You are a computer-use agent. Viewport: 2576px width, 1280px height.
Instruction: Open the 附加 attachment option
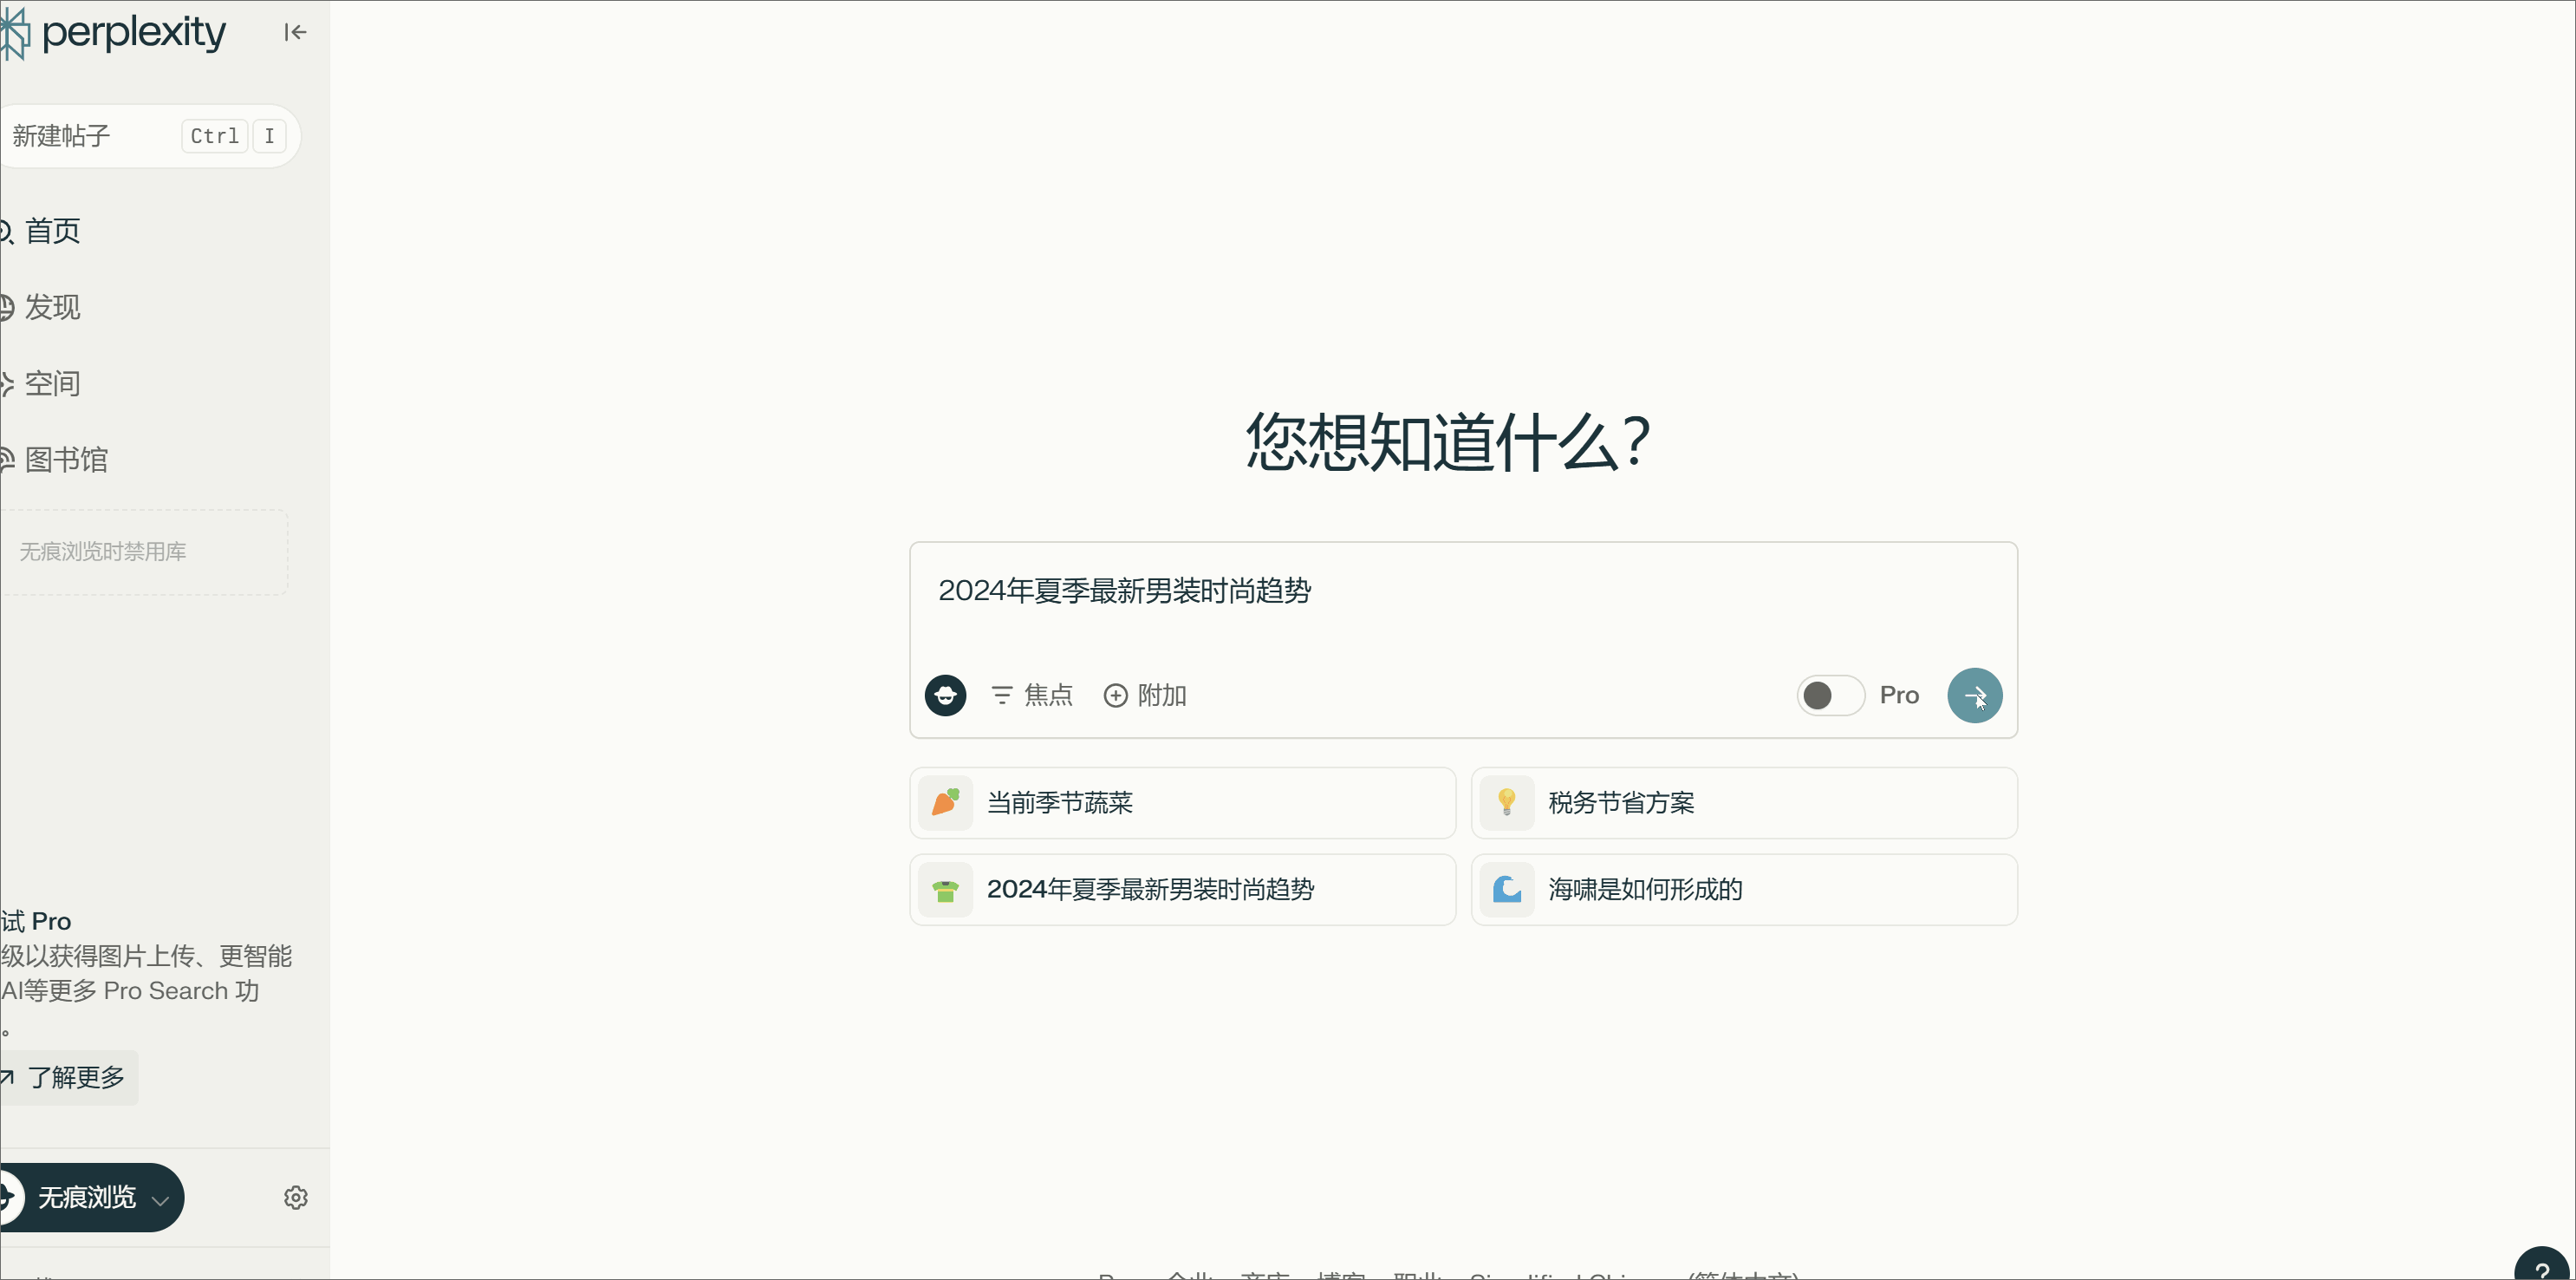click(x=1145, y=695)
